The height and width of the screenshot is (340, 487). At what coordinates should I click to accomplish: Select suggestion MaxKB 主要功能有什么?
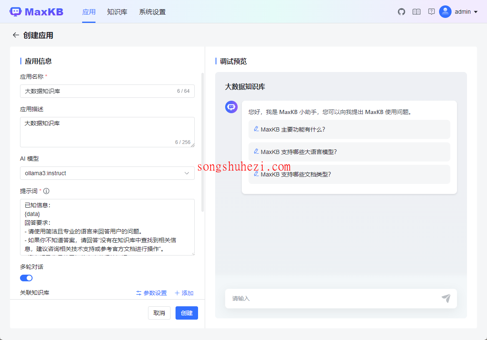[349, 129]
